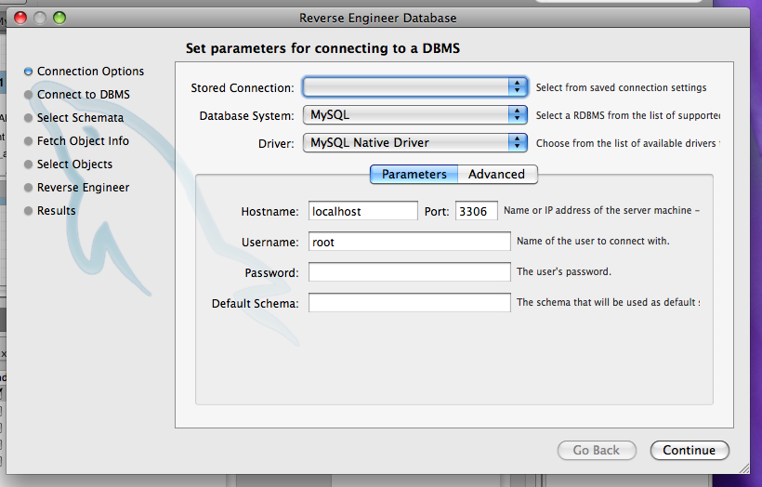Click into the empty Password field
The height and width of the screenshot is (487, 762).
click(409, 272)
